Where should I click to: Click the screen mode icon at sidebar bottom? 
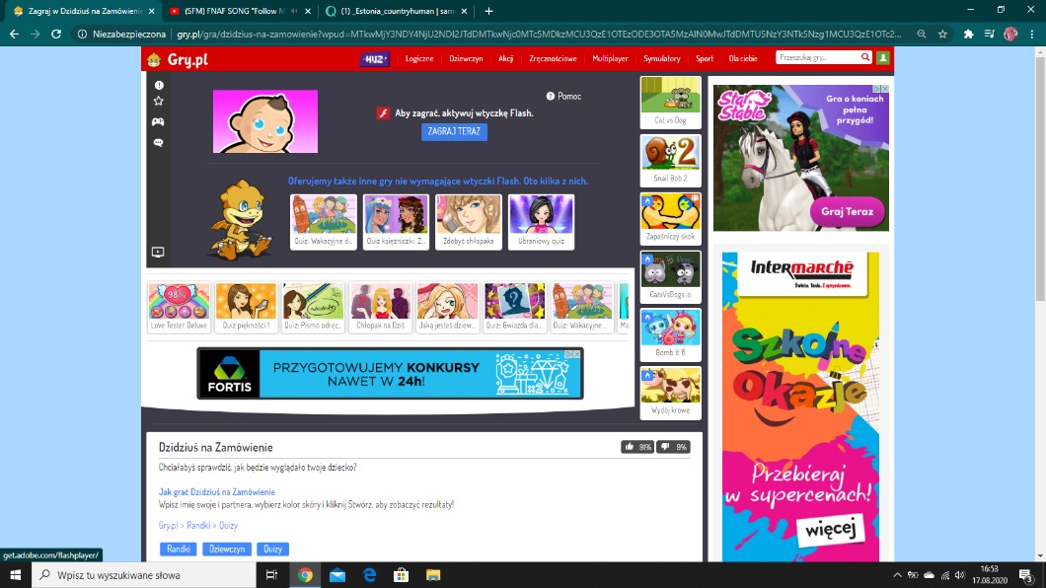click(x=158, y=253)
